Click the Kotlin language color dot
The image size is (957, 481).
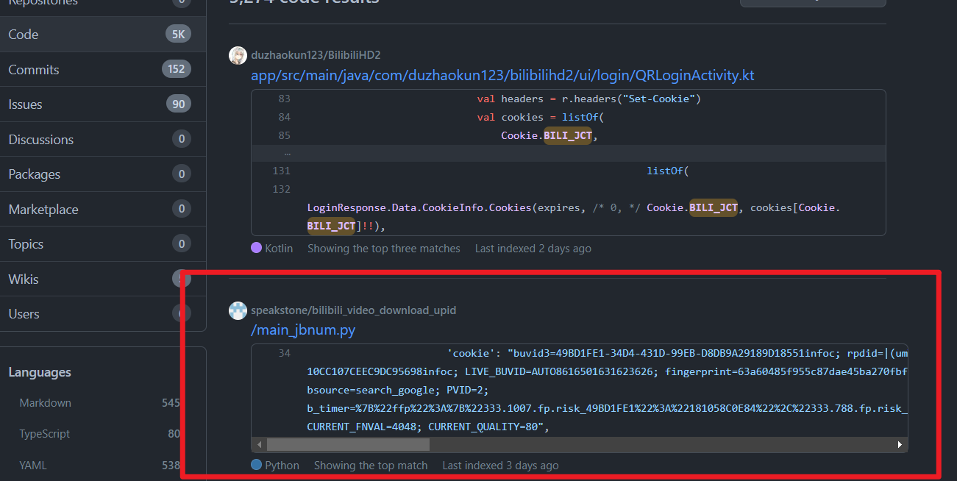(256, 248)
